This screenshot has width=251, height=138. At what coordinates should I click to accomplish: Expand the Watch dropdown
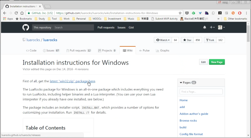(163, 40)
